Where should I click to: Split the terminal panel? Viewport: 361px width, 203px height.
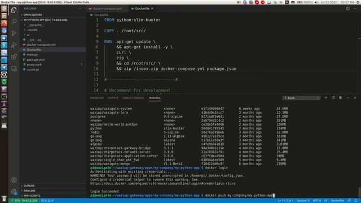tap(333, 98)
